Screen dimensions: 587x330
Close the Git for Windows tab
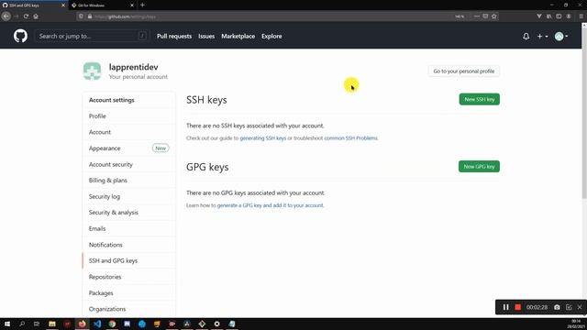click(132, 5)
